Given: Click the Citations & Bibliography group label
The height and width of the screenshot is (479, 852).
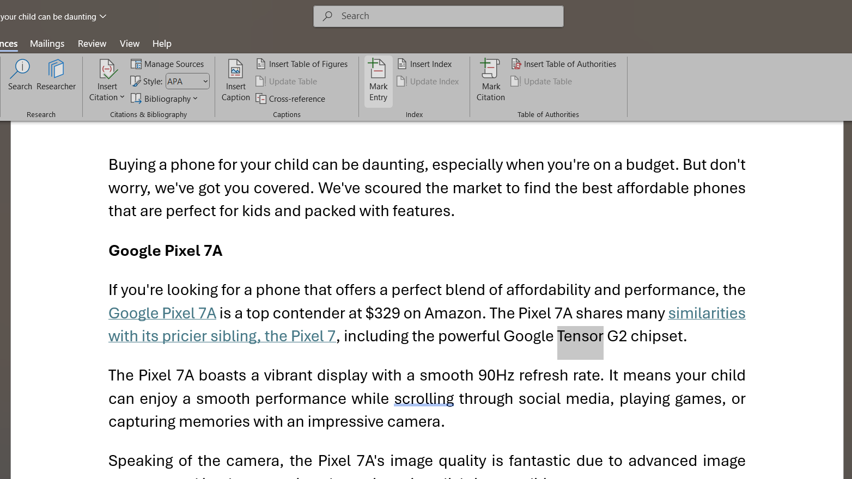Looking at the screenshot, I should click(148, 115).
